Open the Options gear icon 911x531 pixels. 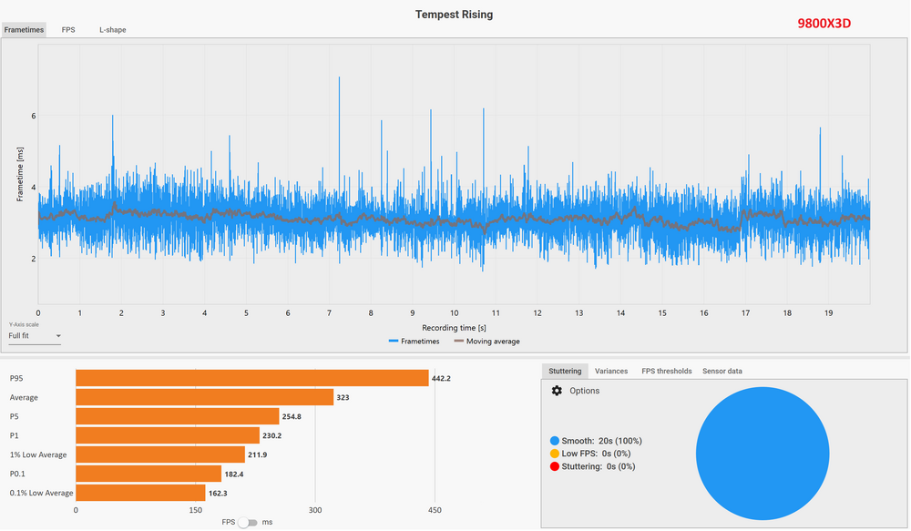(557, 391)
